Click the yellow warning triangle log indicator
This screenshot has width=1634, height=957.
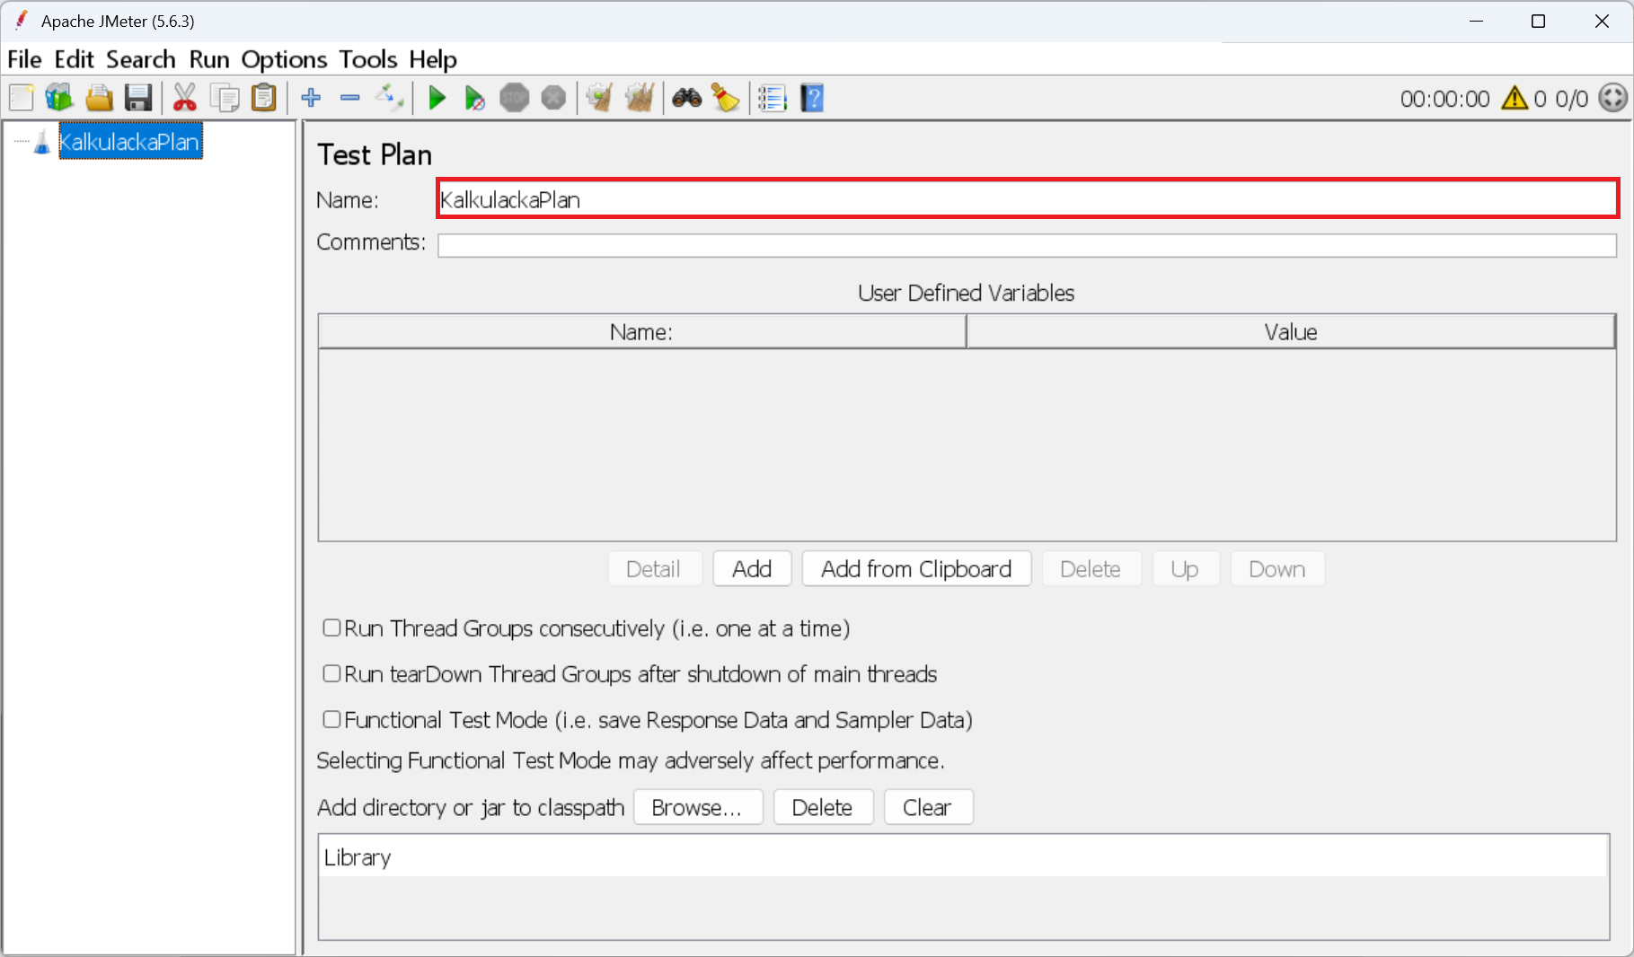click(1515, 98)
